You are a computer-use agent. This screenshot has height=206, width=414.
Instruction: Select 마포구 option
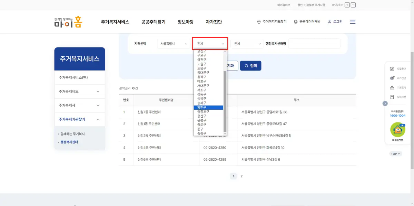pos(209,82)
